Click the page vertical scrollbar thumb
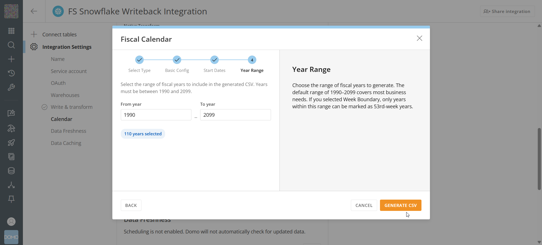Image resolution: width=542 pixels, height=245 pixels. coord(539,159)
